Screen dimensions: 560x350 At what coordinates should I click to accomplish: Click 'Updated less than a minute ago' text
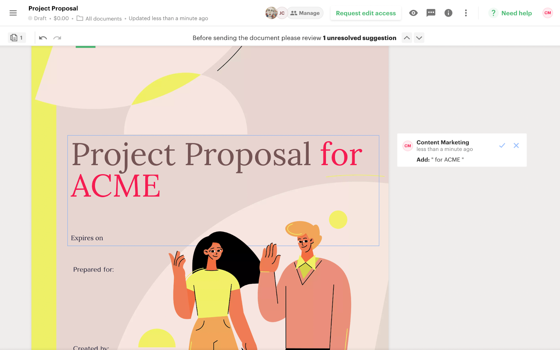168,19
